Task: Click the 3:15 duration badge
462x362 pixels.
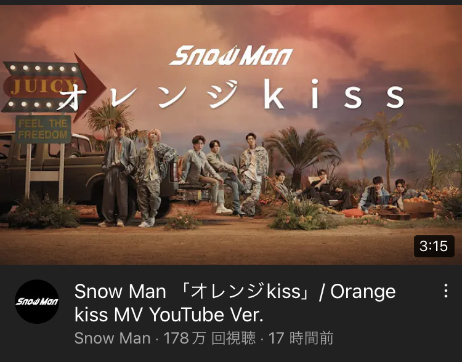Action: (434, 246)
